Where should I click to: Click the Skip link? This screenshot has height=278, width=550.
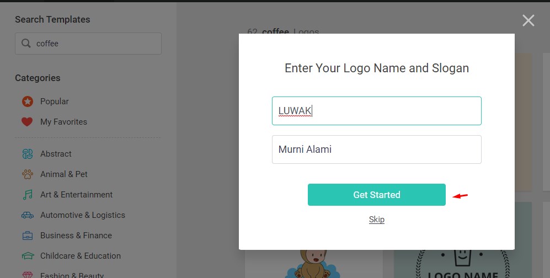[x=377, y=220]
